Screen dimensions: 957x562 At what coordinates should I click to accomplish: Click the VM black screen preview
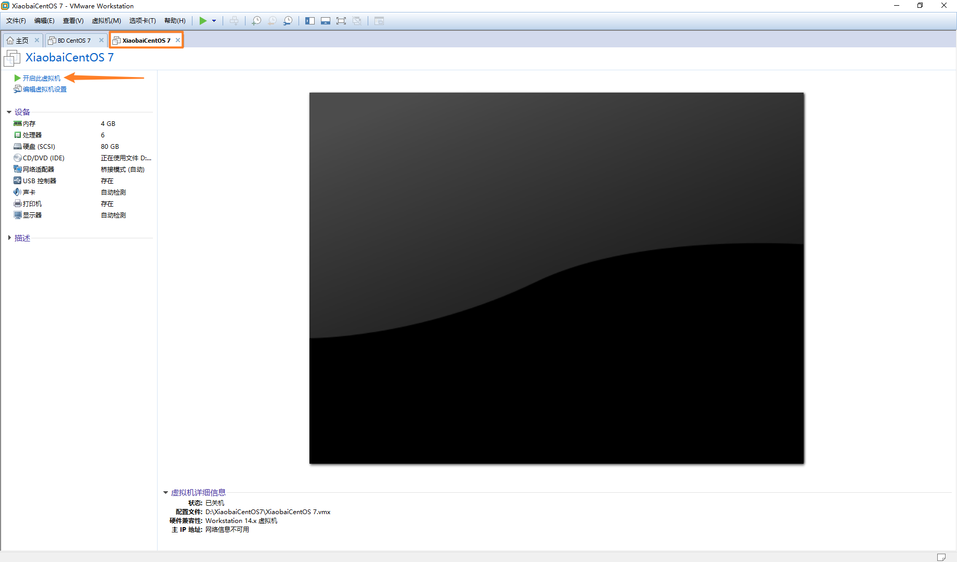coord(557,278)
